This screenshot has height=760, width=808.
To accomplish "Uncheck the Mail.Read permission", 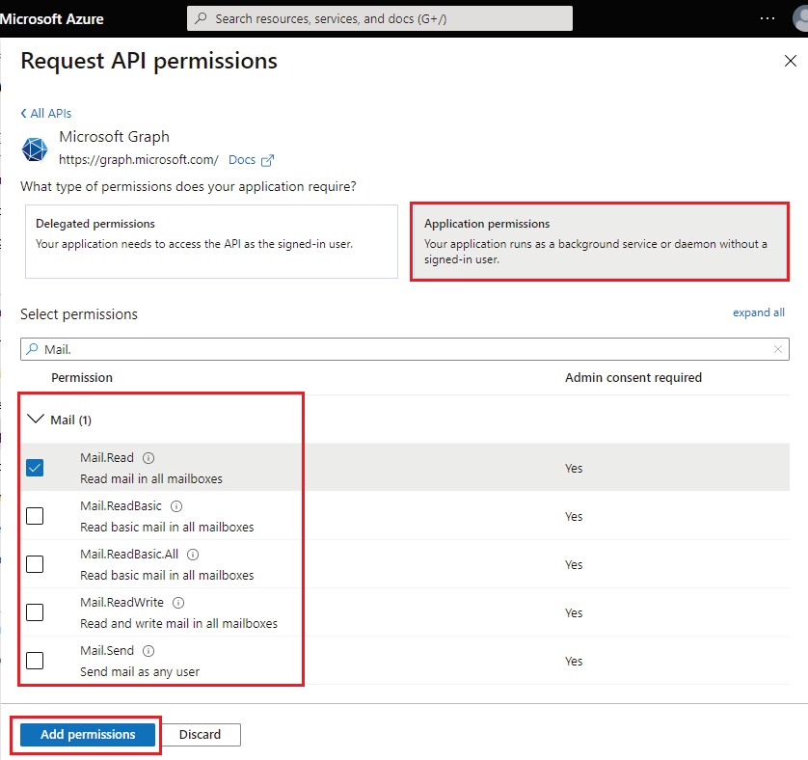I will click(x=35, y=467).
